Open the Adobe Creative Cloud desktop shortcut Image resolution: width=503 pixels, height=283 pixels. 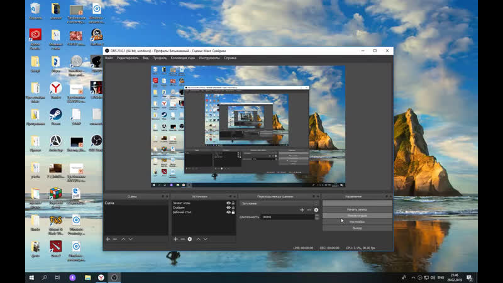[35, 38]
